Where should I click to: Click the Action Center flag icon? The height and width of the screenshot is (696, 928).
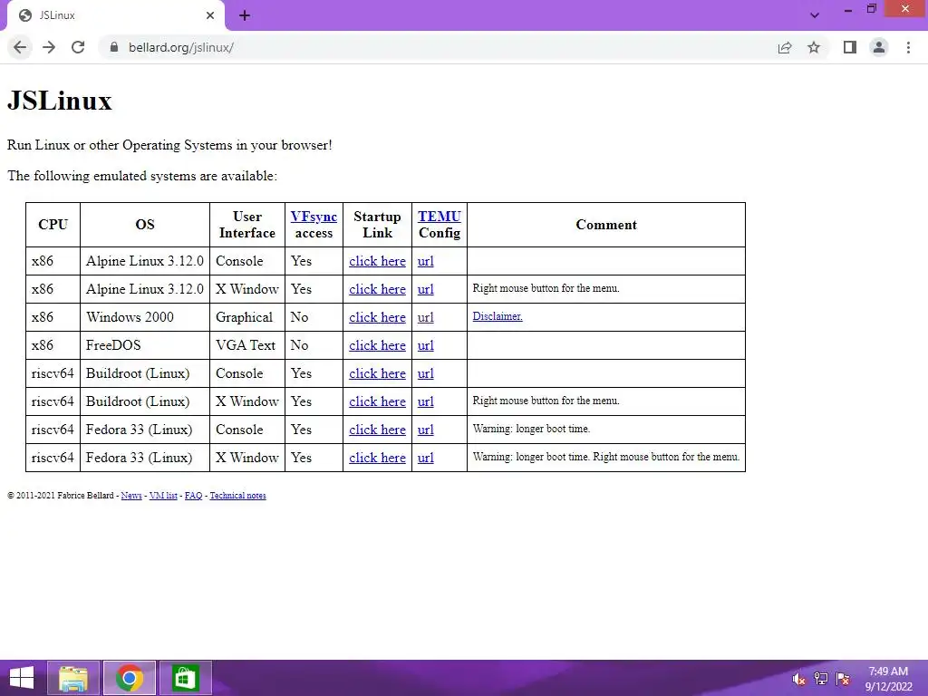click(843, 679)
